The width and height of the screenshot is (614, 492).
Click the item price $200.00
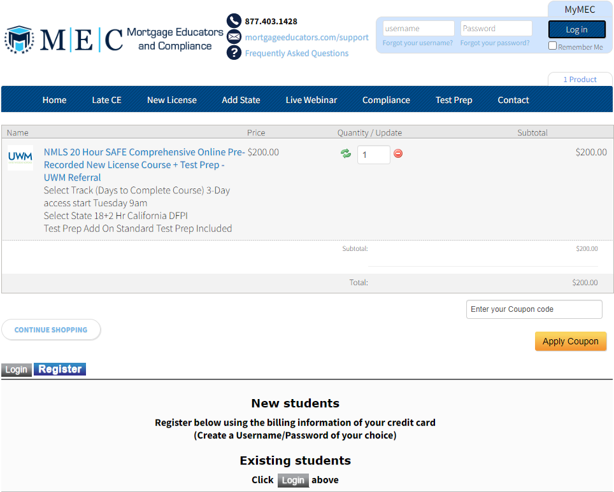click(263, 152)
